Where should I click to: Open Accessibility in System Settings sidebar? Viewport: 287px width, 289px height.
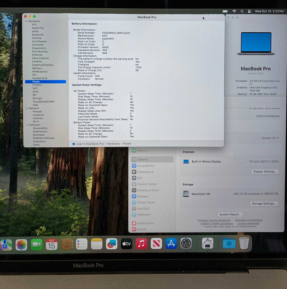[145, 166]
